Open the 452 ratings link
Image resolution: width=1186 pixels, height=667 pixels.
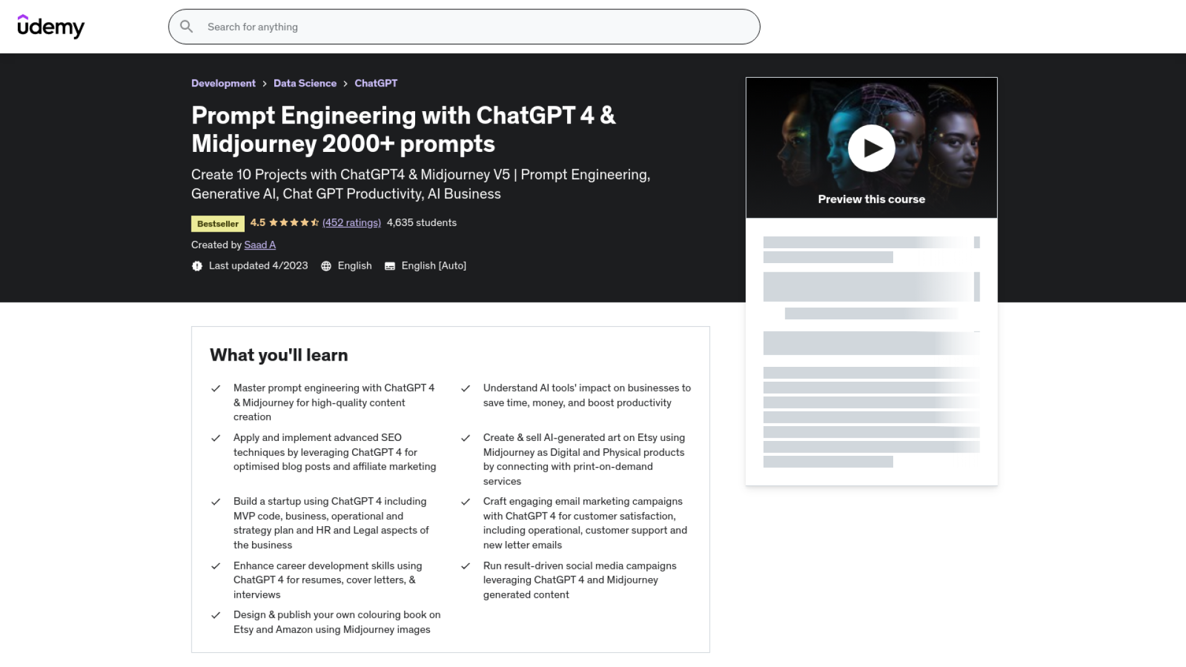click(351, 223)
